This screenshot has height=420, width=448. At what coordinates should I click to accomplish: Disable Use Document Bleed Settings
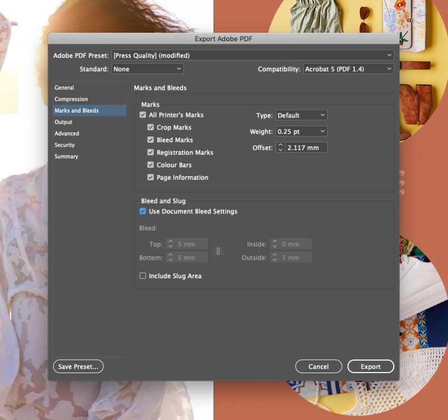(x=142, y=211)
